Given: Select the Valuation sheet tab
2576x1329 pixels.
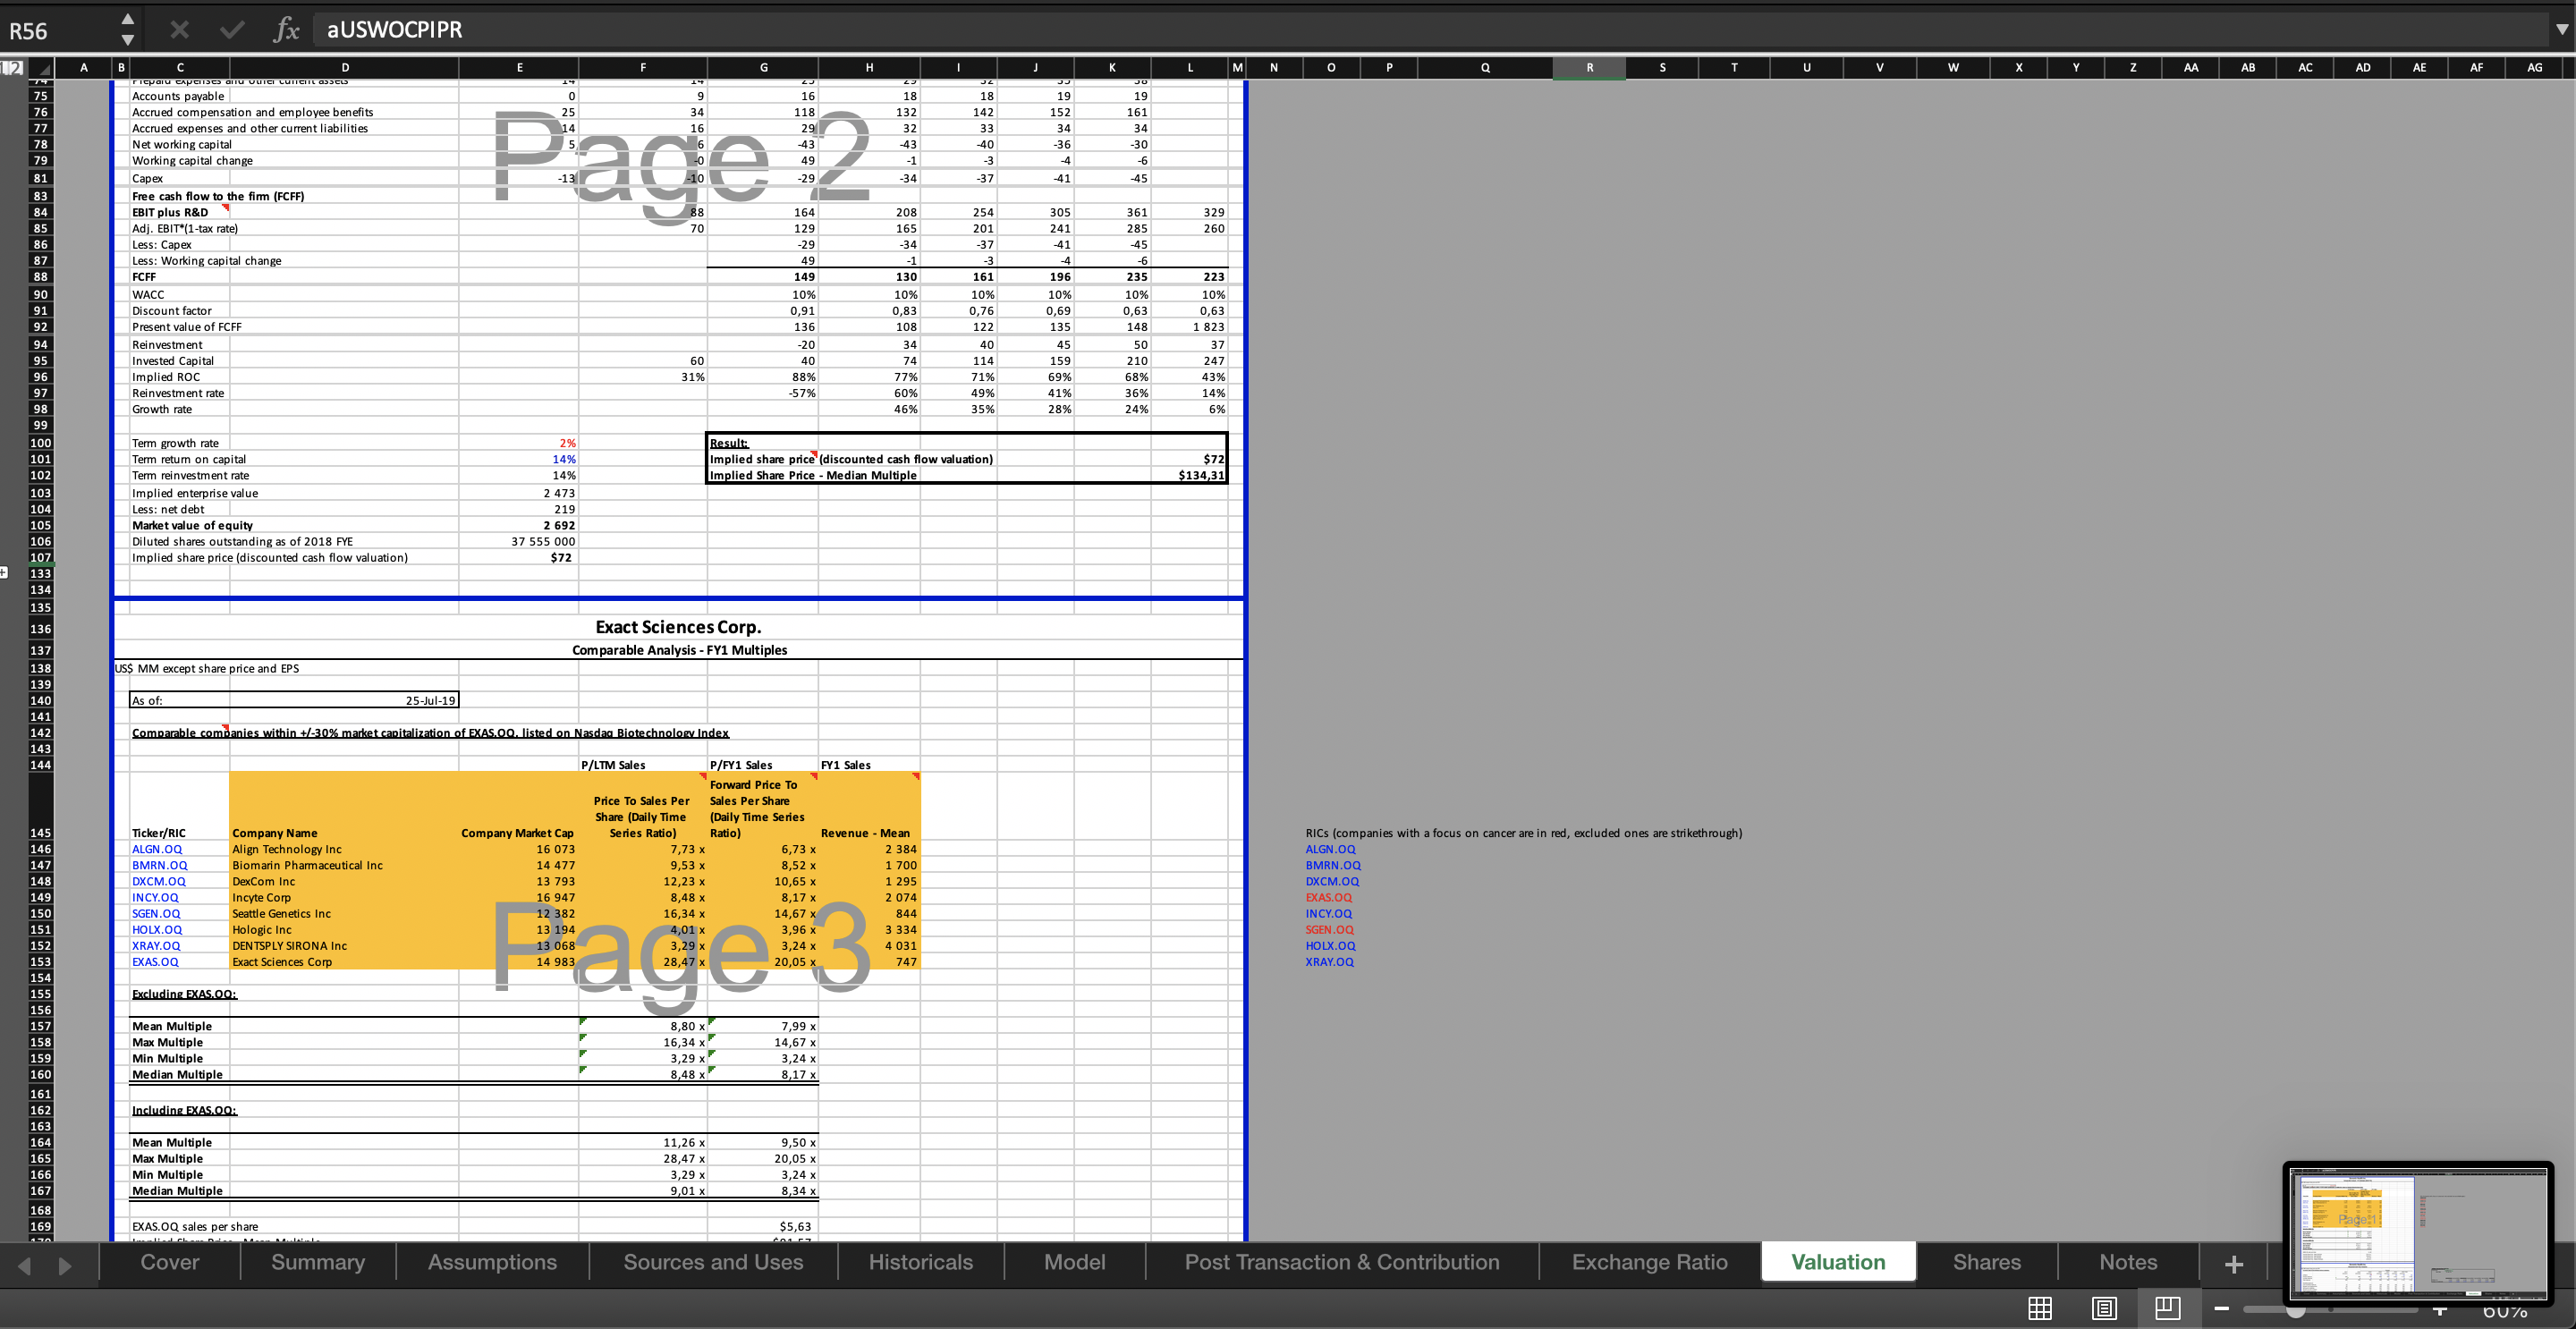Looking at the screenshot, I should [x=1838, y=1262].
